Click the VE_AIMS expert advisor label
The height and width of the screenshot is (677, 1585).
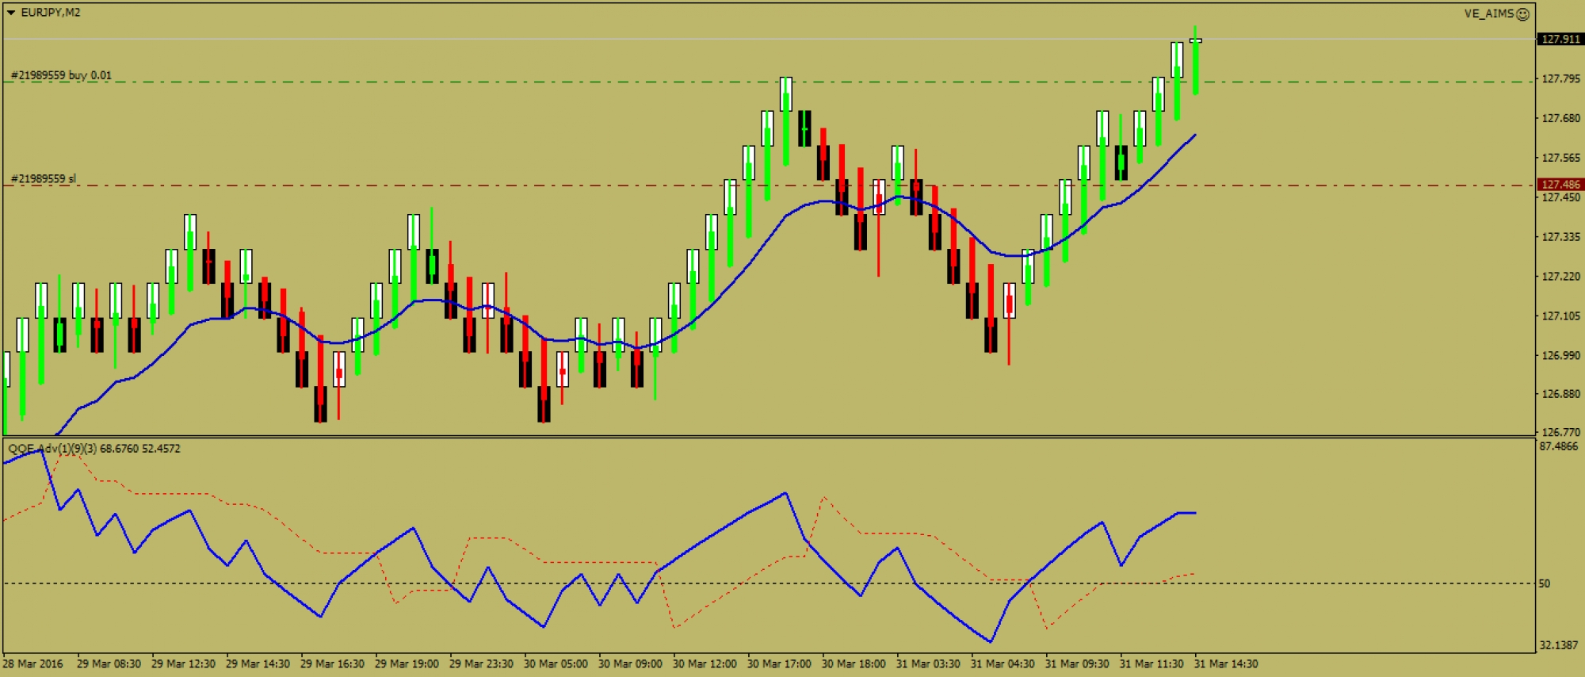1488,13
